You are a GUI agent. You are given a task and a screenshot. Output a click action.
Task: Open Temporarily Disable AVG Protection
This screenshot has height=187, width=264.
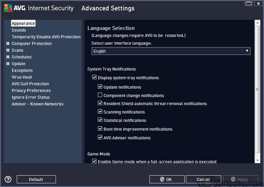(46, 37)
